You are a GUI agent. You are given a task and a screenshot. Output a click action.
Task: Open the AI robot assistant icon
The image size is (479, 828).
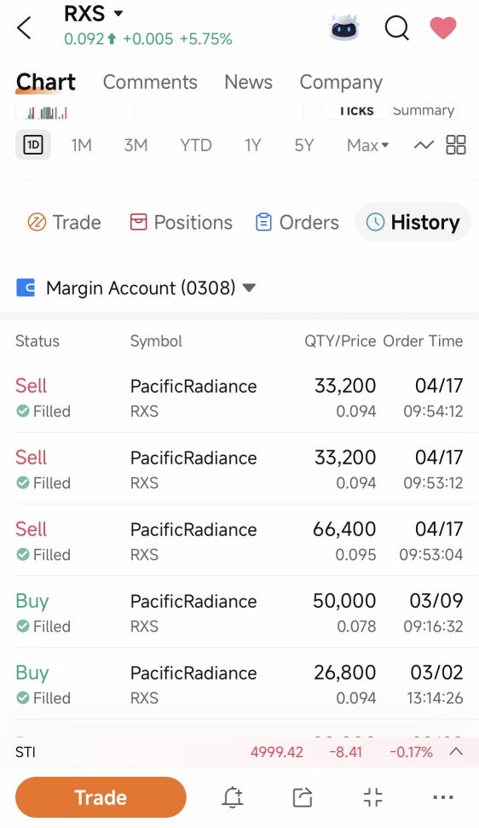click(x=344, y=27)
